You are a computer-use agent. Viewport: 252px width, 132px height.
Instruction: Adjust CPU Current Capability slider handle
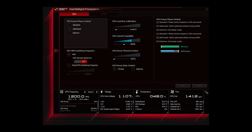[x=124, y=44]
